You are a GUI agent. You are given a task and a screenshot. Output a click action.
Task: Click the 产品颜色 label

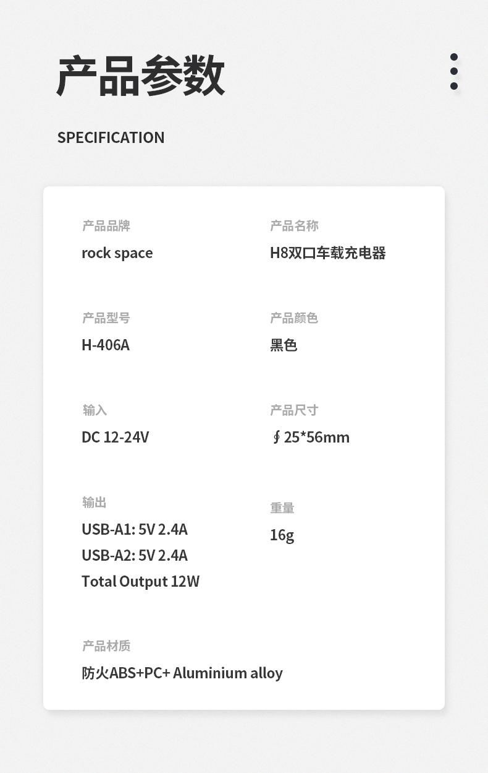294,318
